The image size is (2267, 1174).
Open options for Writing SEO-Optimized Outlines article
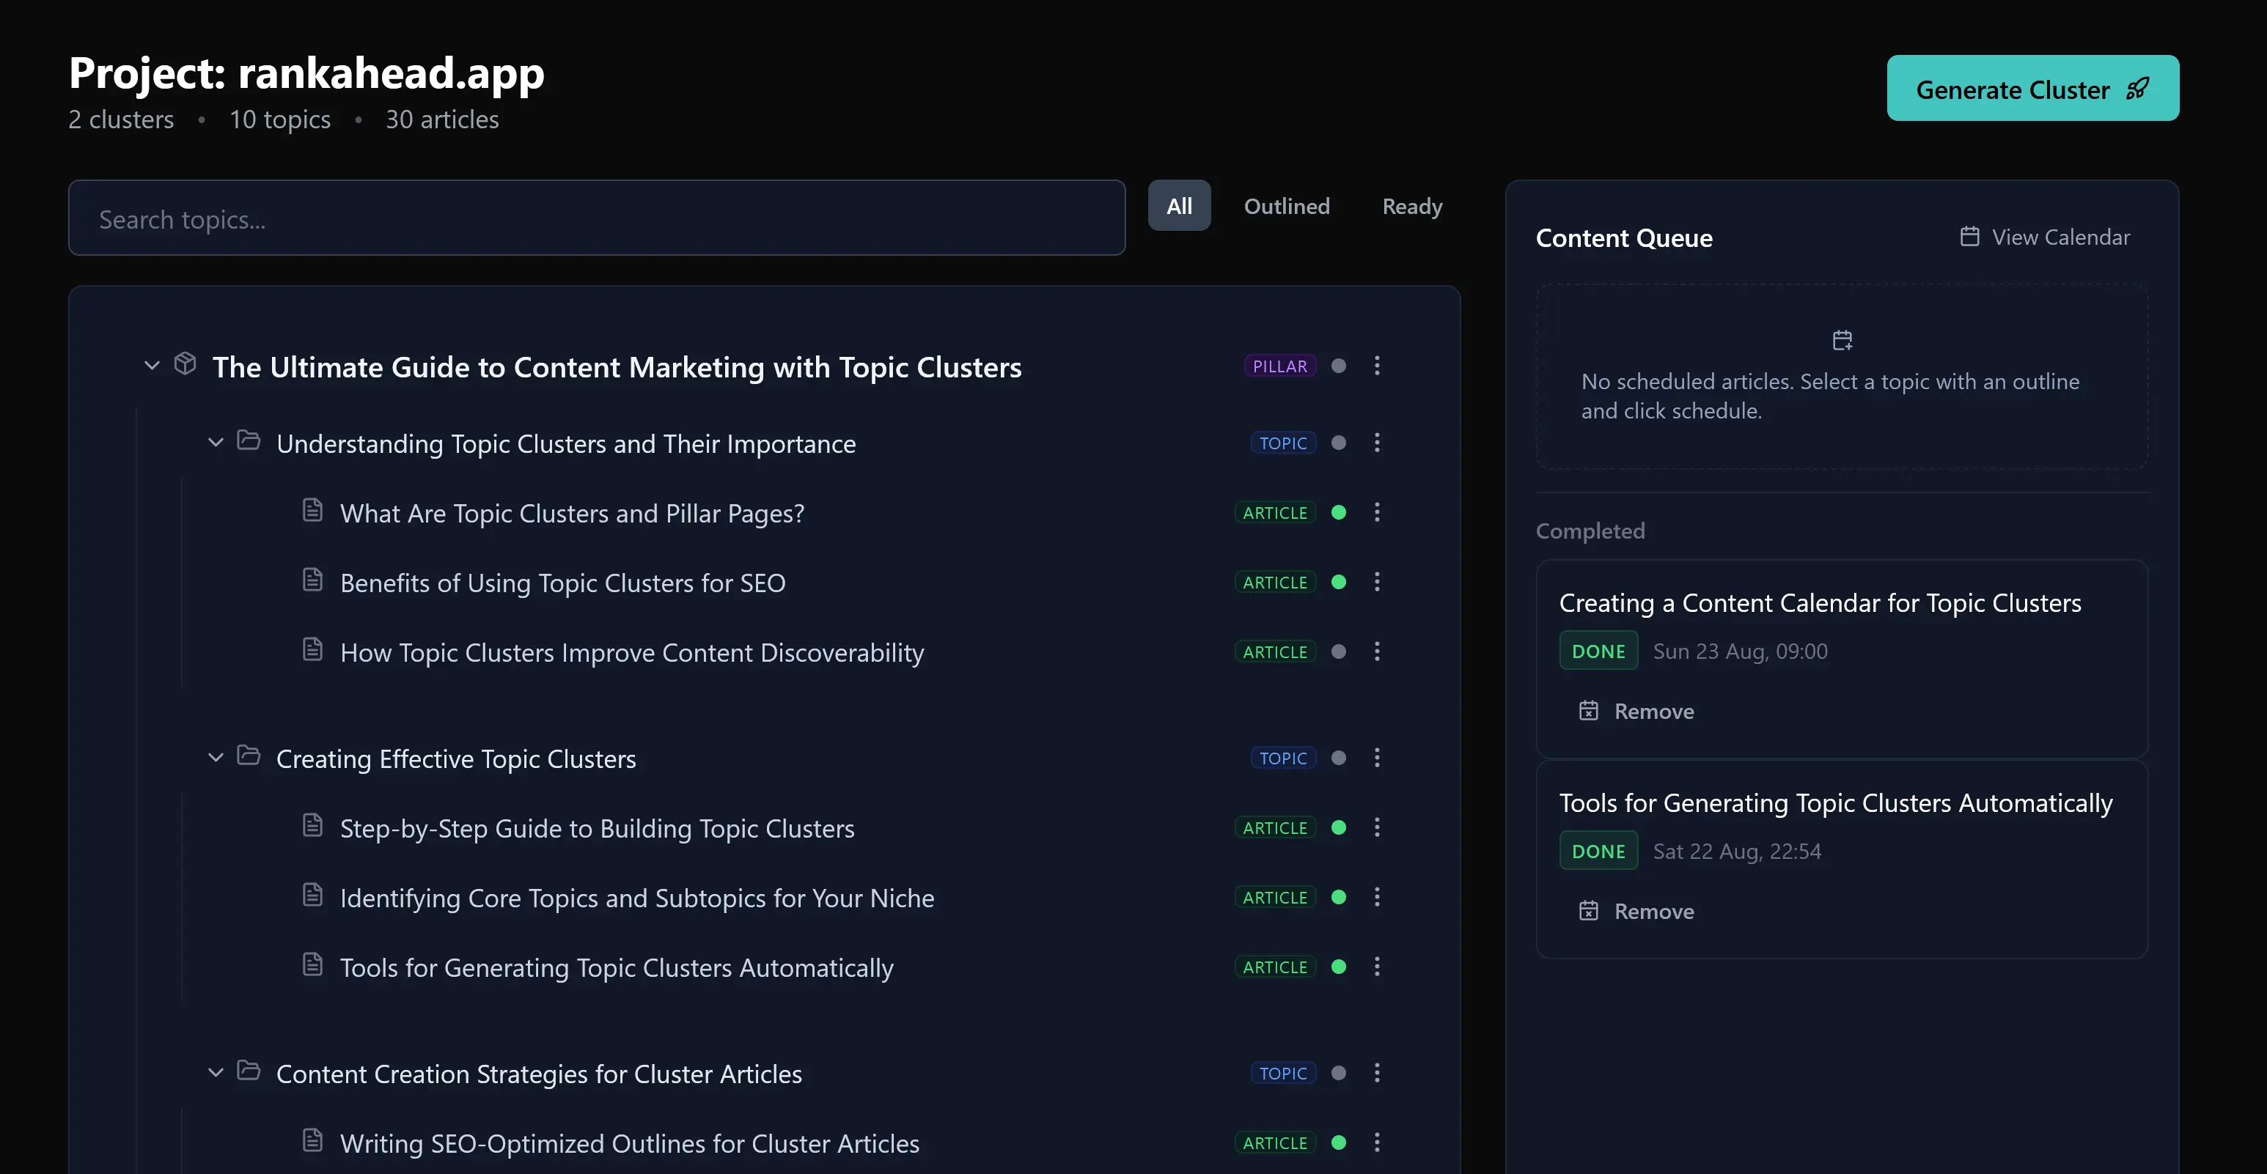point(1377,1142)
